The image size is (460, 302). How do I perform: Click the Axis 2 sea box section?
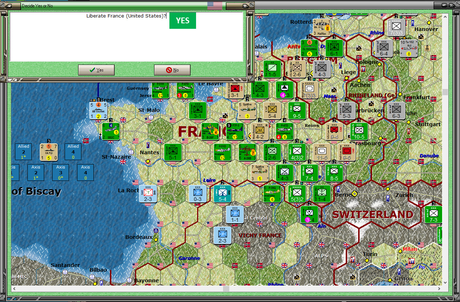(x=36, y=173)
